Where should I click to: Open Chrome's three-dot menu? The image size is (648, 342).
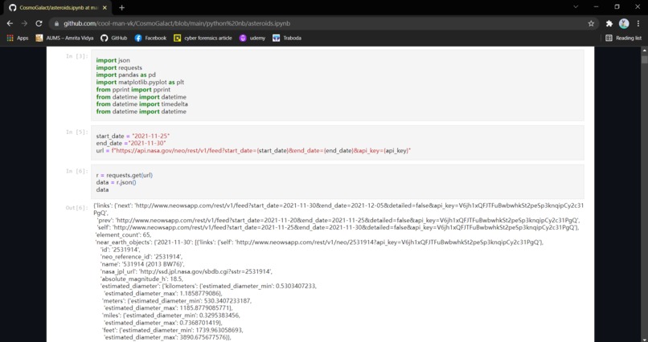[638, 23]
